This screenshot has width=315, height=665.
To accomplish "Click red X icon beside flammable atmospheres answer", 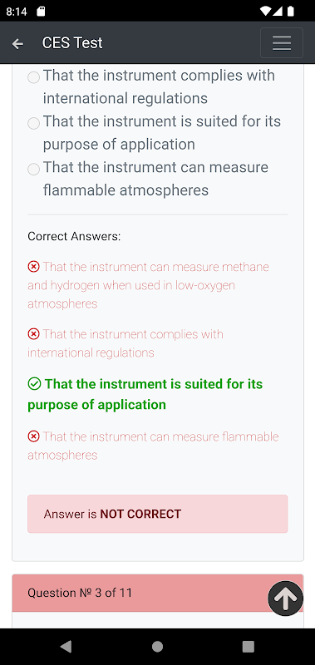I will coord(33,436).
